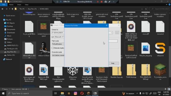171x96 pixels.
Task: Toggle the Minecraft subfolder checkbox
Action: coord(53,37)
